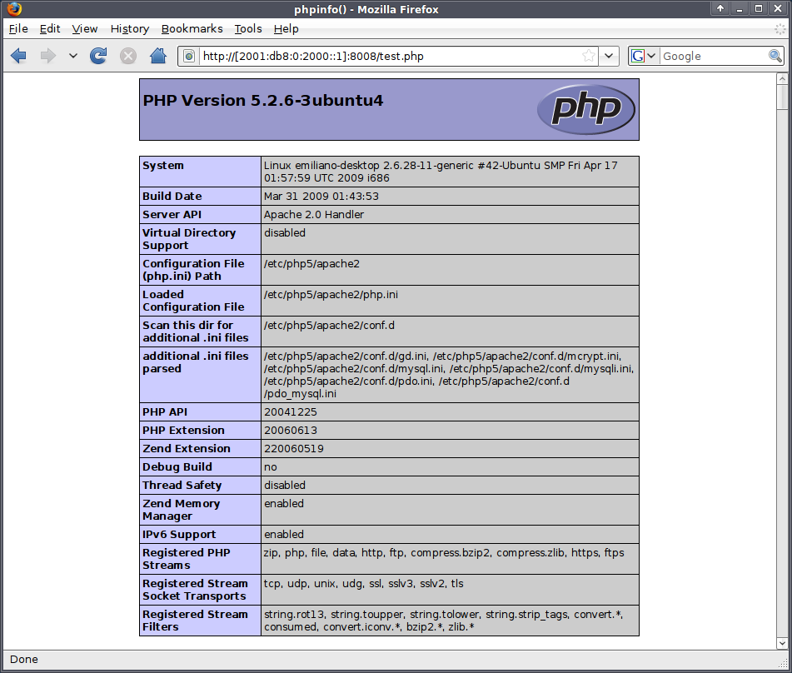Click the search magnifier icon
This screenshot has height=673, width=792.
tap(775, 56)
